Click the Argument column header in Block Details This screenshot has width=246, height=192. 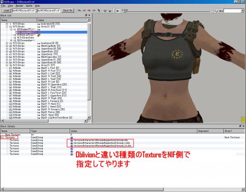pos(210,131)
